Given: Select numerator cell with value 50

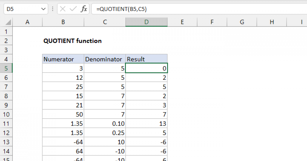Looking at the screenshot, I should 63,114.
